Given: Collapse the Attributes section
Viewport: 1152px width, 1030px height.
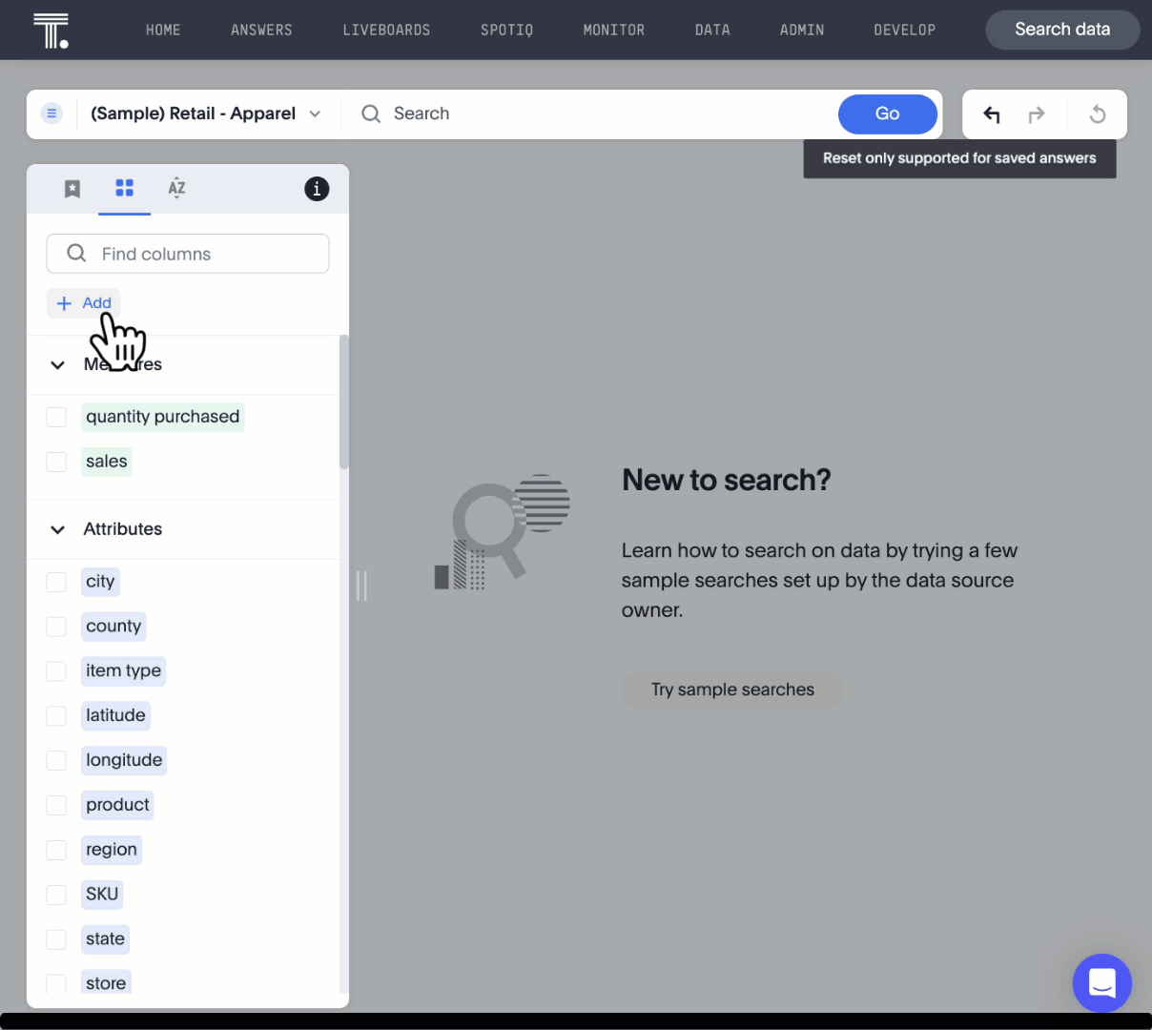Looking at the screenshot, I should coord(58,529).
